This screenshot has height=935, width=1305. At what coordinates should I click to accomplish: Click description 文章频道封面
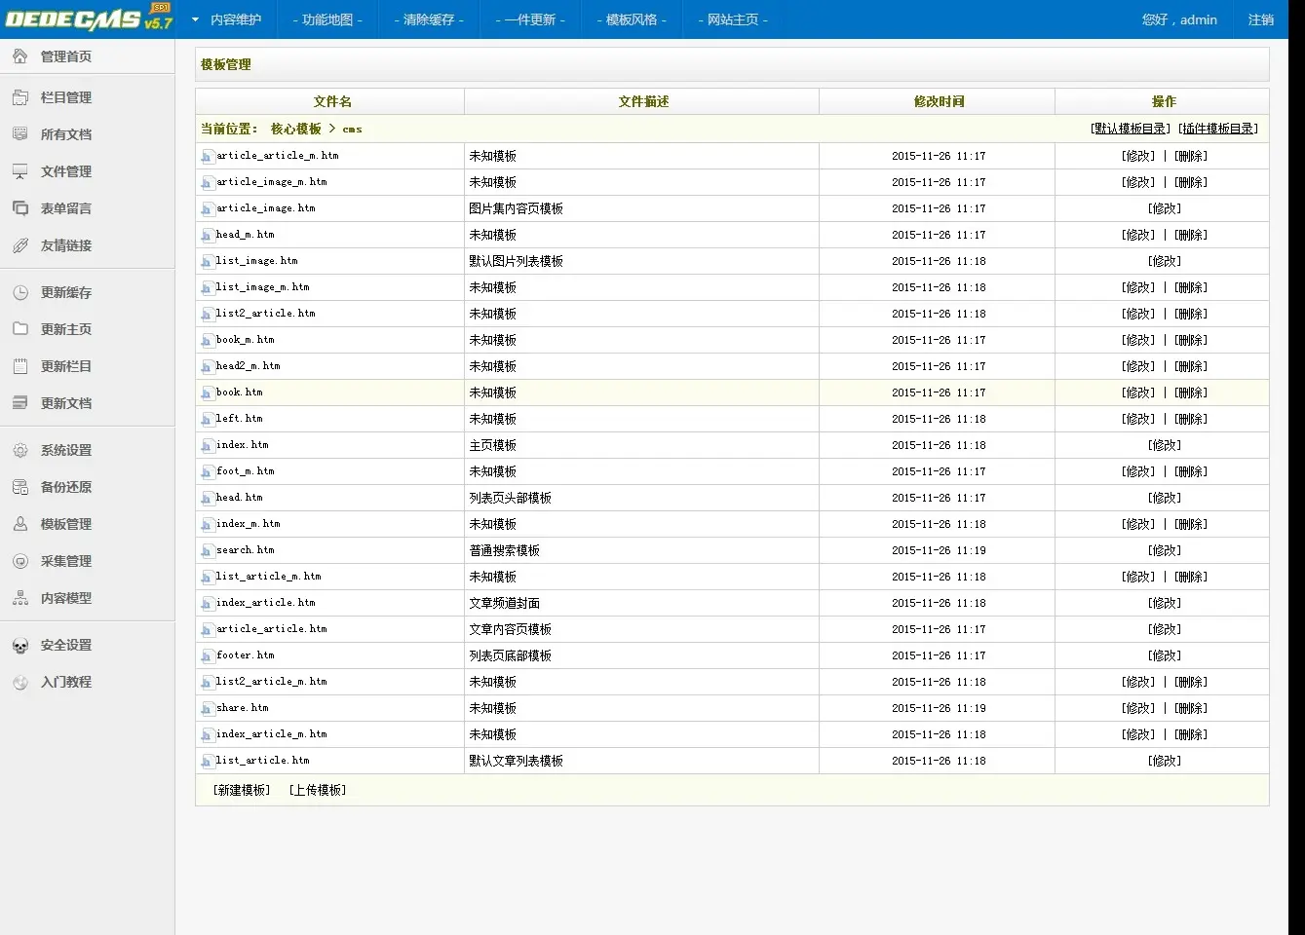click(x=504, y=603)
